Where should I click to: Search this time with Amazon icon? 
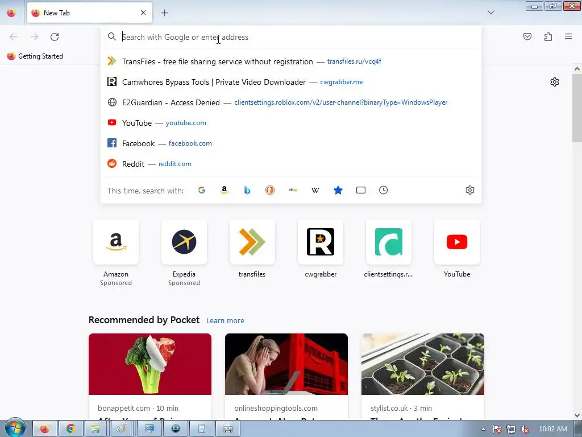tap(224, 190)
